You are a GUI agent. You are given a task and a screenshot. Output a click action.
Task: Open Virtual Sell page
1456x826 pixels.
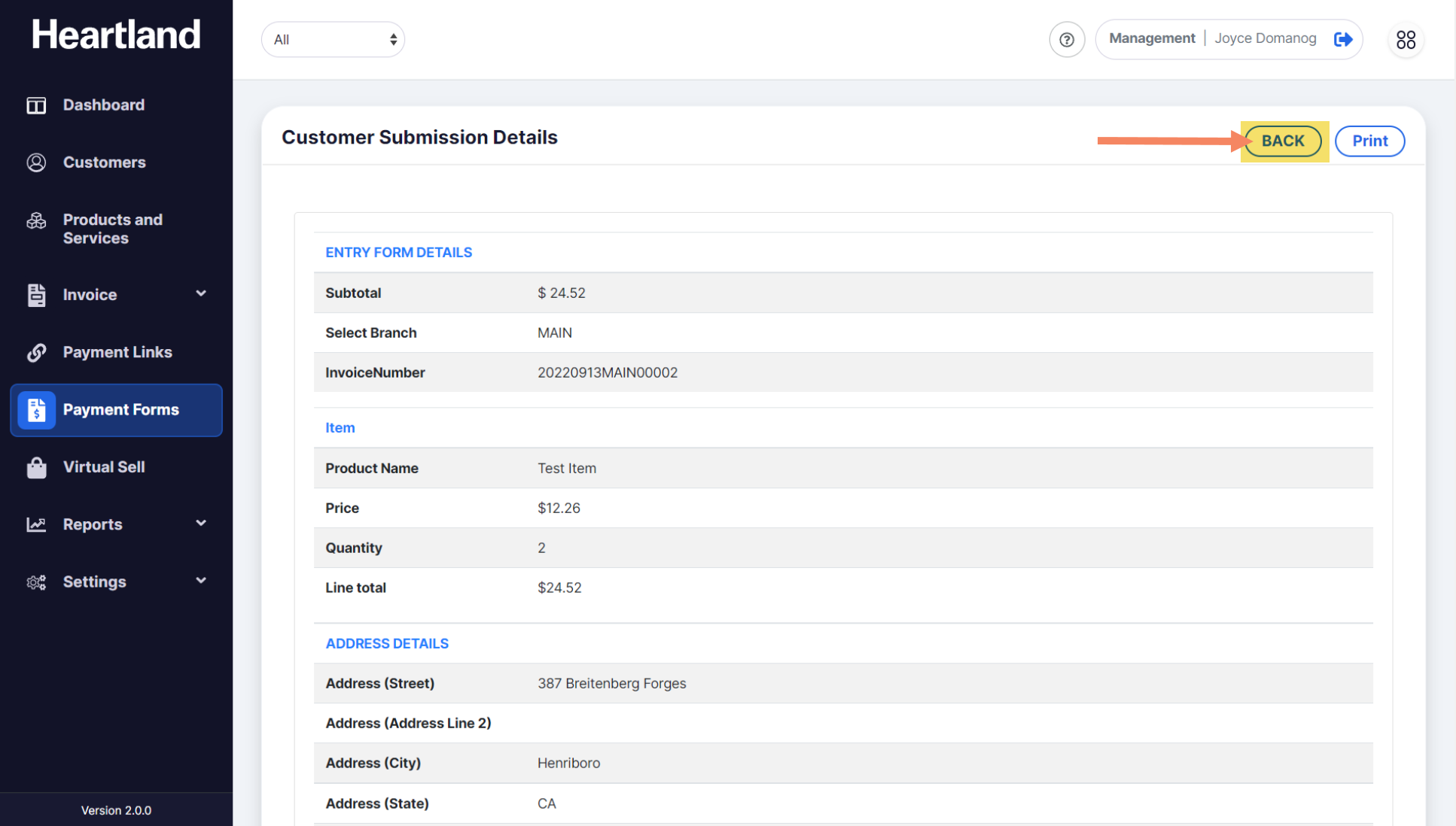click(104, 467)
